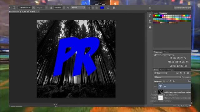Open the anti-aliasing method dropdown
Image resolution: width=200 pixels, height=112 pixels.
78,7
